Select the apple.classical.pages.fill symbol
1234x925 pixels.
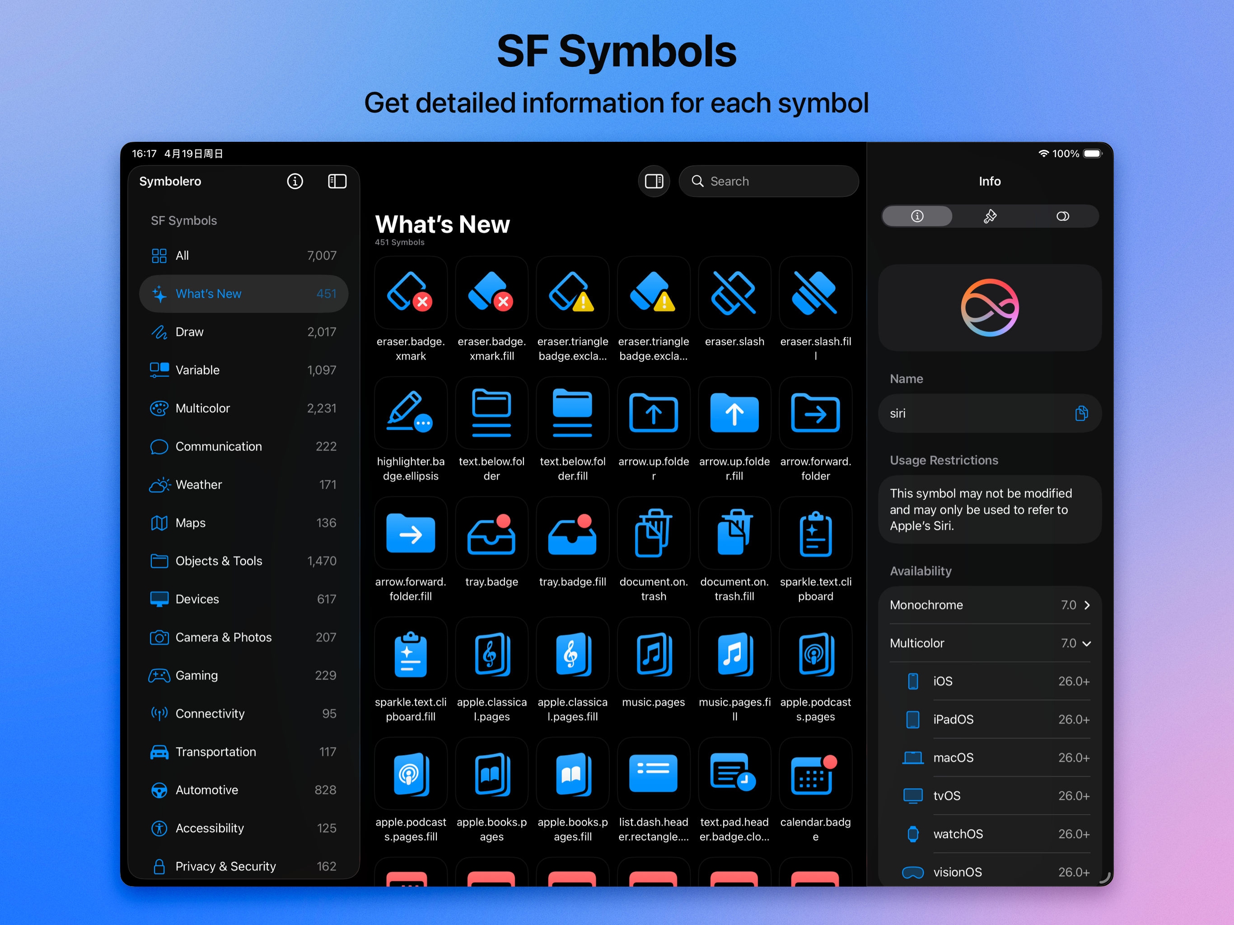[572, 653]
